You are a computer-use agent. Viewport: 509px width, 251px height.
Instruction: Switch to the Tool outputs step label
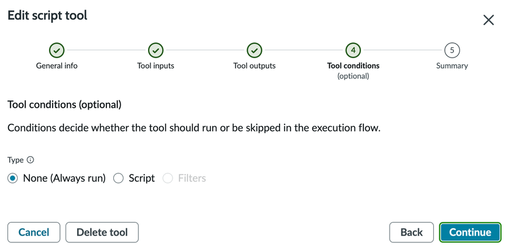pyautogui.click(x=254, y=66)
